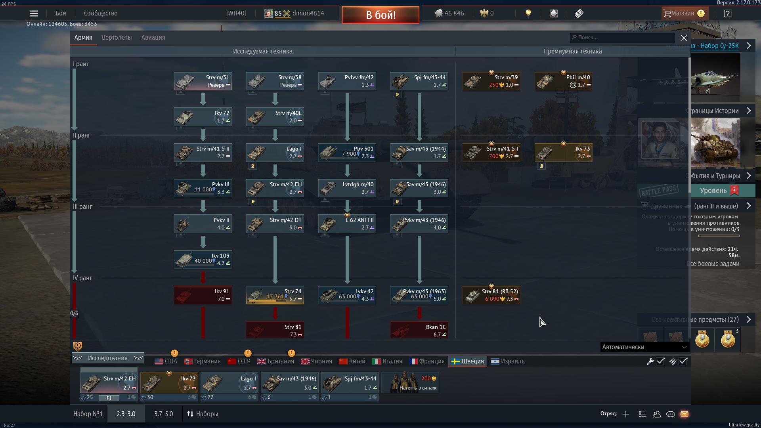761x428 pixels.
Task: Select the Германия nation tab
Action: [x=202, y=361]
